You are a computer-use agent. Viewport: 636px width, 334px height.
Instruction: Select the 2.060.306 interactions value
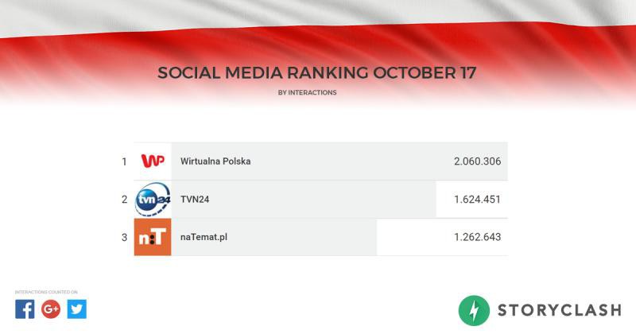[477, 161]
